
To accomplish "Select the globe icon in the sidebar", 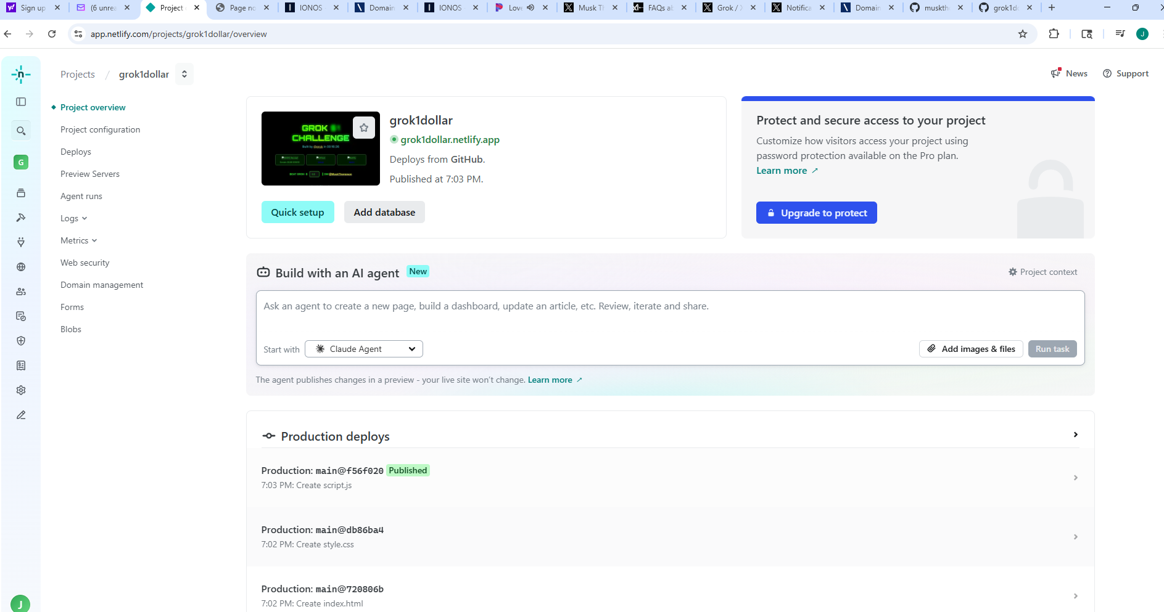I will pos(20,267).
